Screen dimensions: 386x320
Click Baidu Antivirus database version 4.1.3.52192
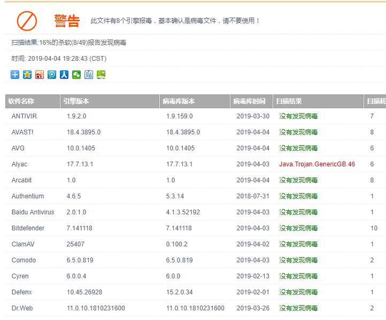(183, 212)
